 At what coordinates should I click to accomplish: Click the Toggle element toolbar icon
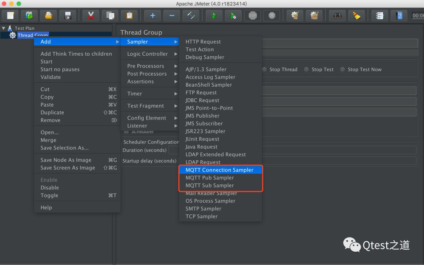(191, 15)
